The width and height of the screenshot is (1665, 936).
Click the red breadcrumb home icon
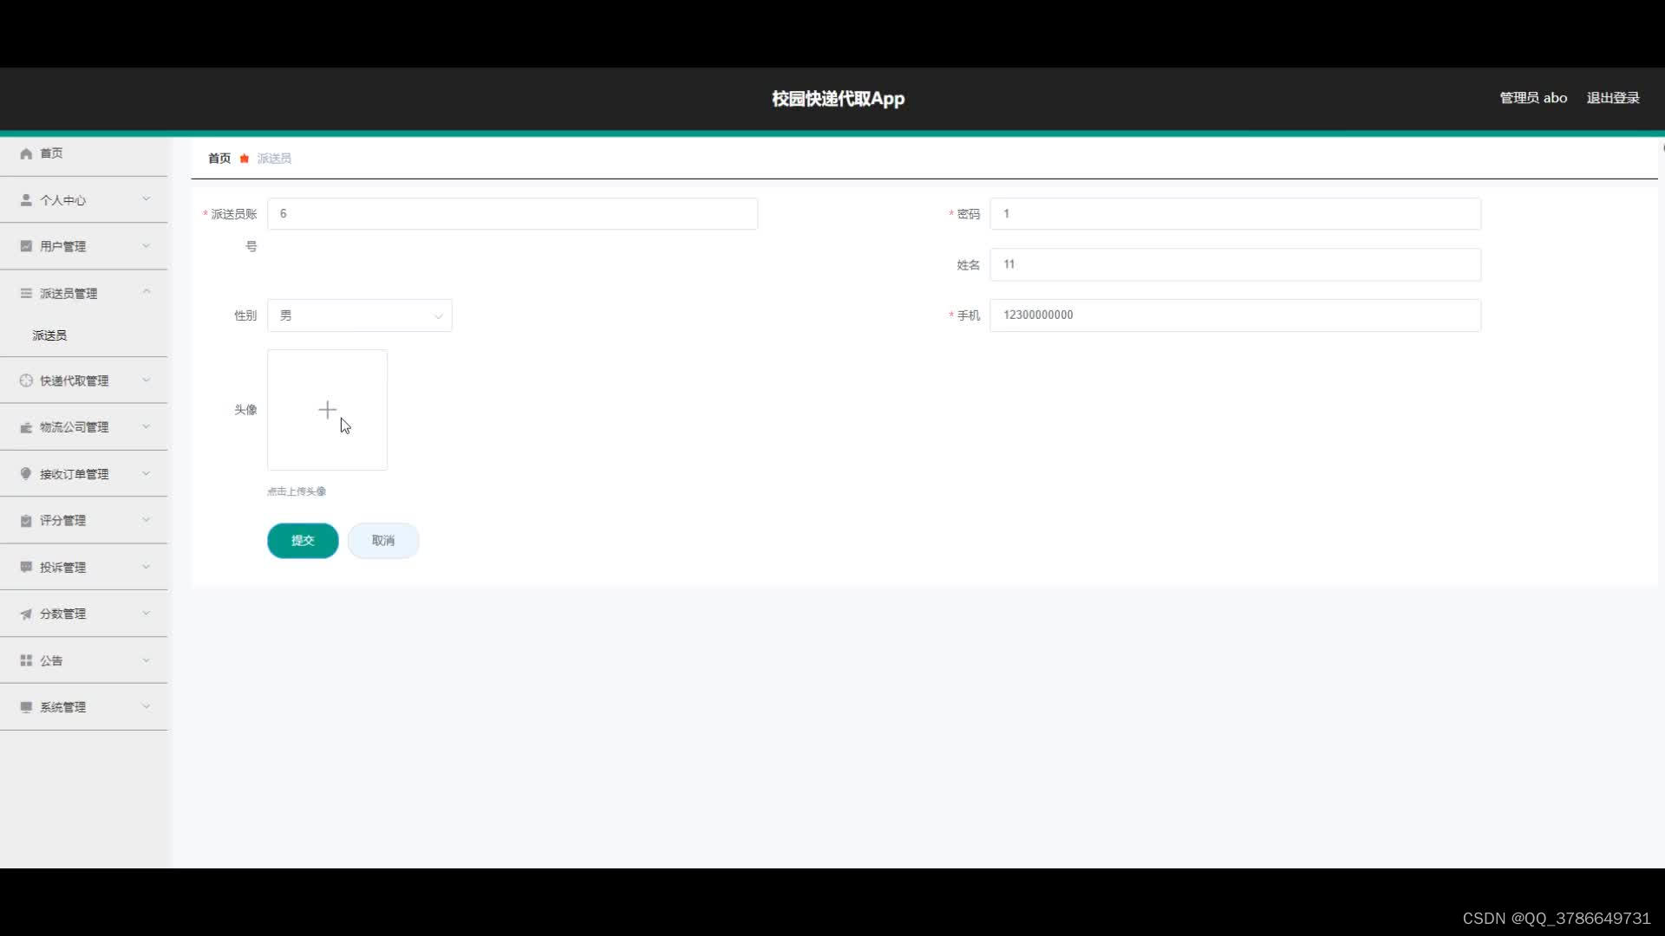[245, 159]
